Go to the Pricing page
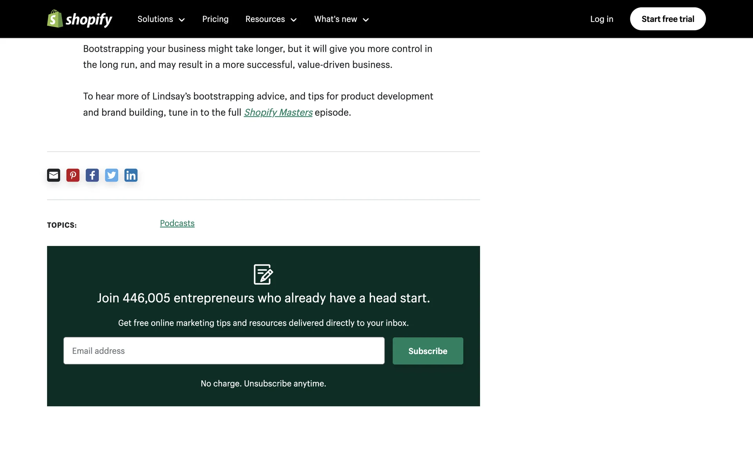 tap(215, 19)
